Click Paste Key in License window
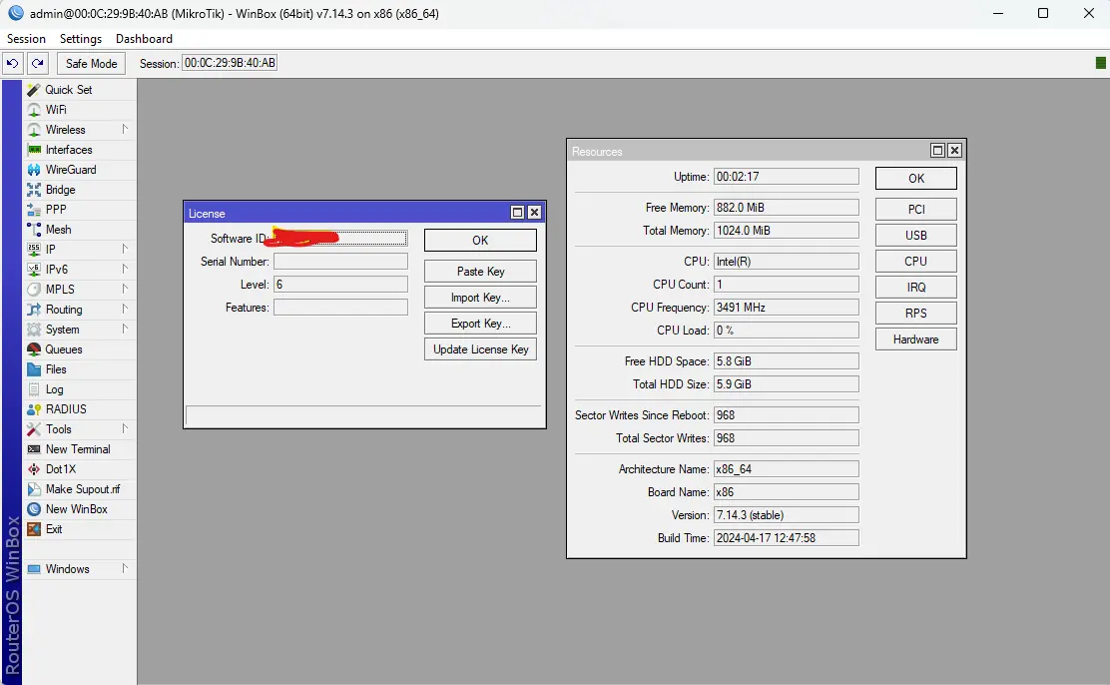Image resolution: width=1110 pixels, height=685 pixels. (x=480, y=272)
